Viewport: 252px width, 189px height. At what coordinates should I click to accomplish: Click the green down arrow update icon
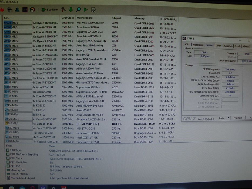tap(71, 10)
